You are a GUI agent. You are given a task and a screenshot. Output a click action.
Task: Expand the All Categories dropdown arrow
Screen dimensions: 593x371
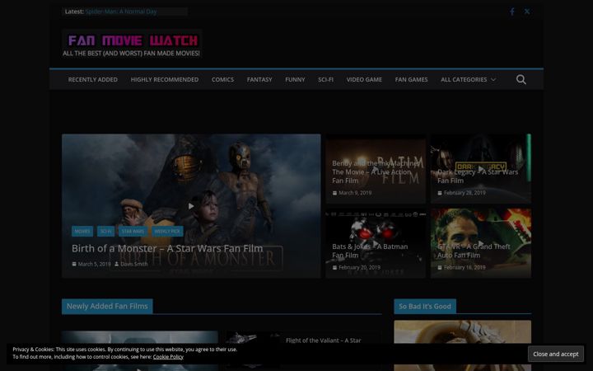coord(493,79)
